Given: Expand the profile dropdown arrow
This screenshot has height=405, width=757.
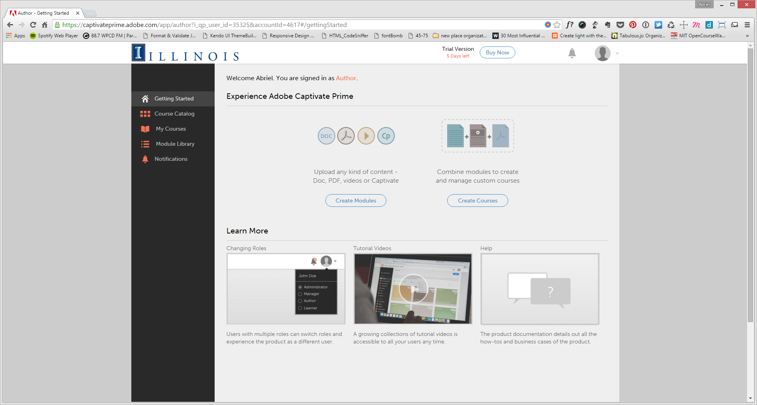Looking at the screenshot, I should (x=617, y=54).
